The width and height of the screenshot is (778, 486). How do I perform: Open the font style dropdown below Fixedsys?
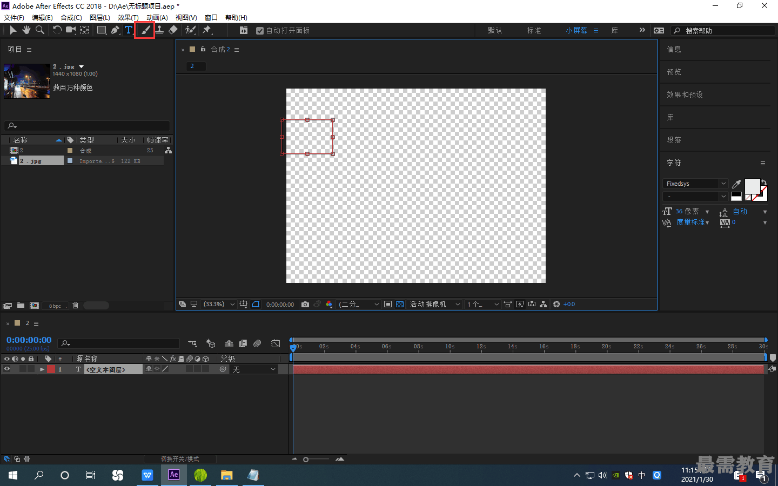coord(695,197)
